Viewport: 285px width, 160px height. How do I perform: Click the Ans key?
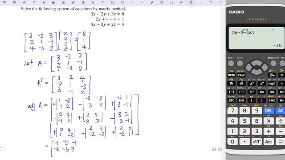(269, 142)
